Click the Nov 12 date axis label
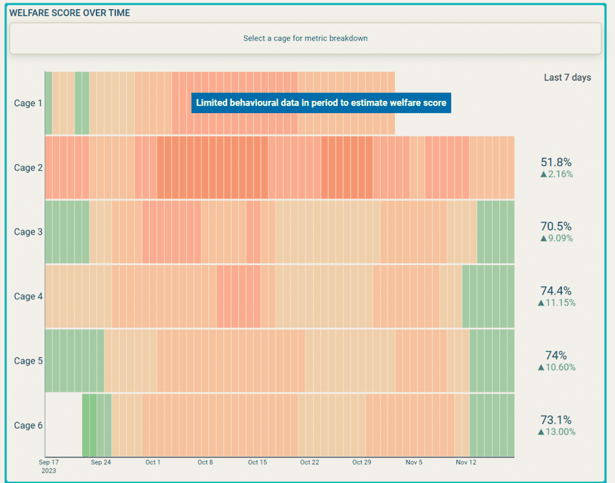615x483 pixels. pos(466,462)
